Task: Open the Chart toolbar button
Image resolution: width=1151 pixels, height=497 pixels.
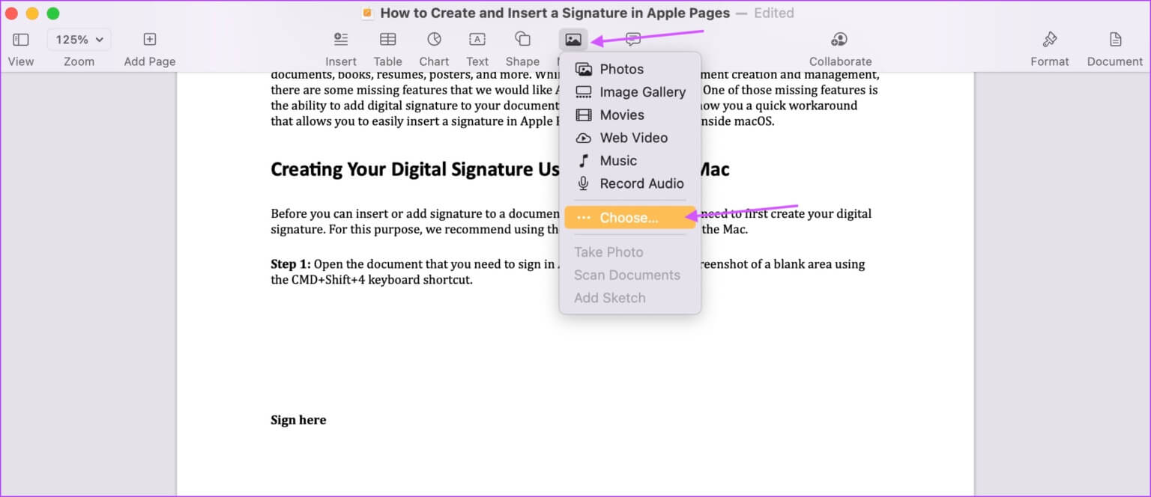Action: (x=434, y=40)
